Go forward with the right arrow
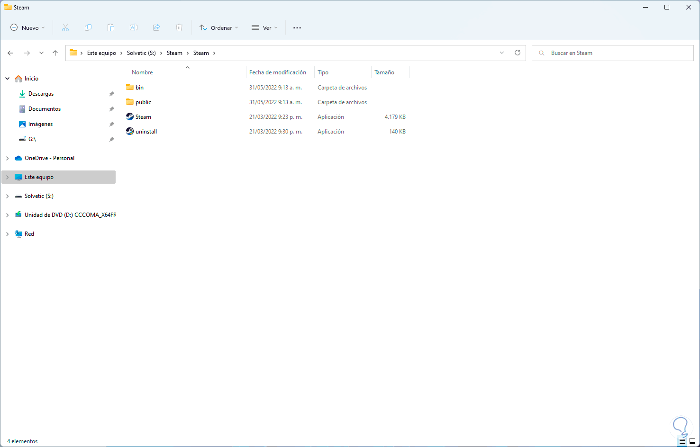Viewport: 700px width, 447px height. pos(27,53)
